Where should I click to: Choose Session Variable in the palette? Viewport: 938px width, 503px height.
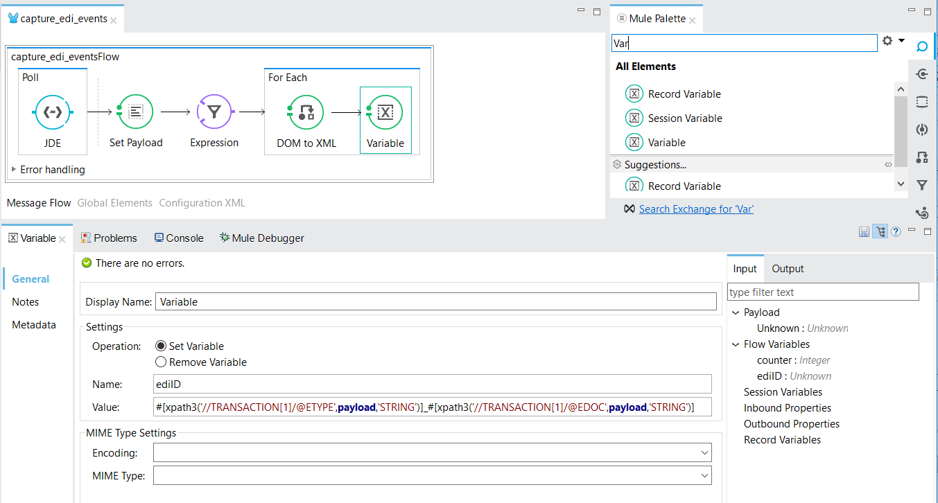pos(675,118)
